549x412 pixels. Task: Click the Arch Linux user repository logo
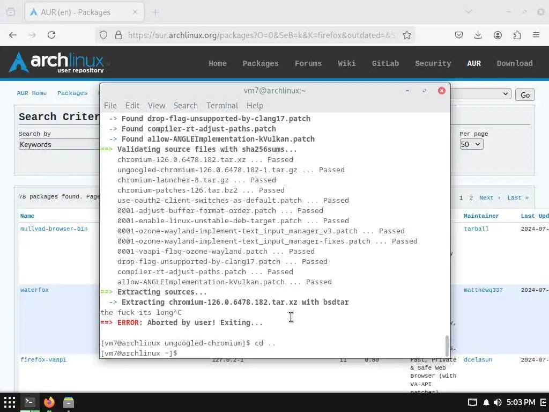pyautogui.click(x=57, y=62)
